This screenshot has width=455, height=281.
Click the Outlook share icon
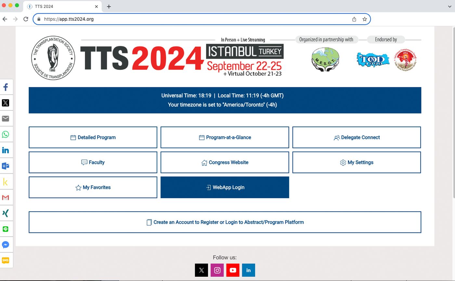pyautogui.click(x=6, y=166)
